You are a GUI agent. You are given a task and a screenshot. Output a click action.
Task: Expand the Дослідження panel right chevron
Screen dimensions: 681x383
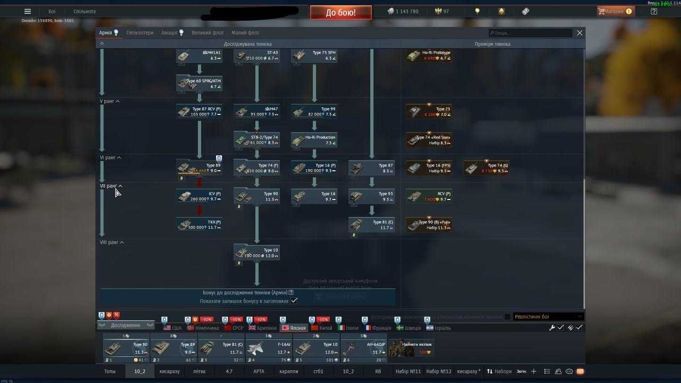coord(150,325)
